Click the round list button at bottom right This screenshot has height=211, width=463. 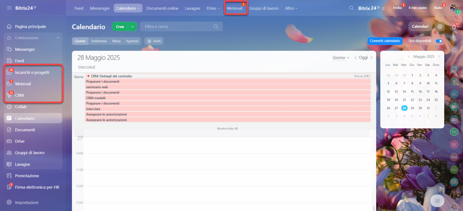(437, 201)
